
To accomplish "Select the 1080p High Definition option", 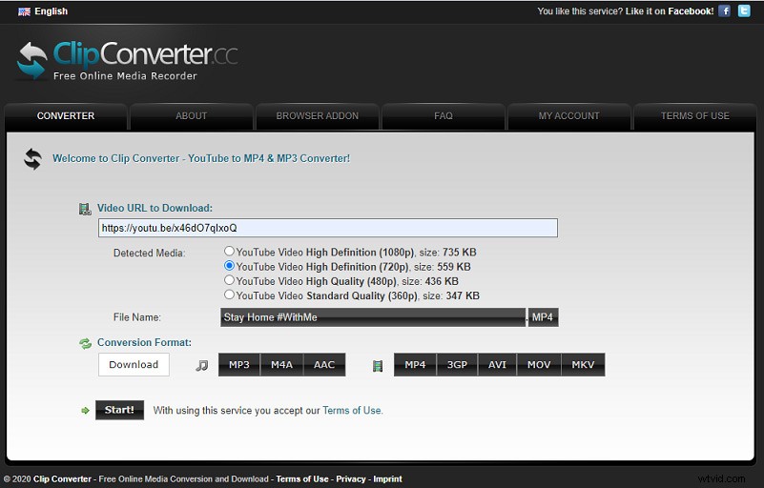I will pyautogui.click(x=229, y=252).
